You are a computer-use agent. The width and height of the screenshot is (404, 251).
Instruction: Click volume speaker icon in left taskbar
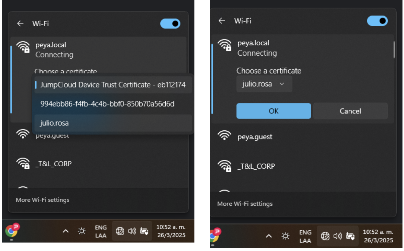pyautogui.click(x=132, y=231)
